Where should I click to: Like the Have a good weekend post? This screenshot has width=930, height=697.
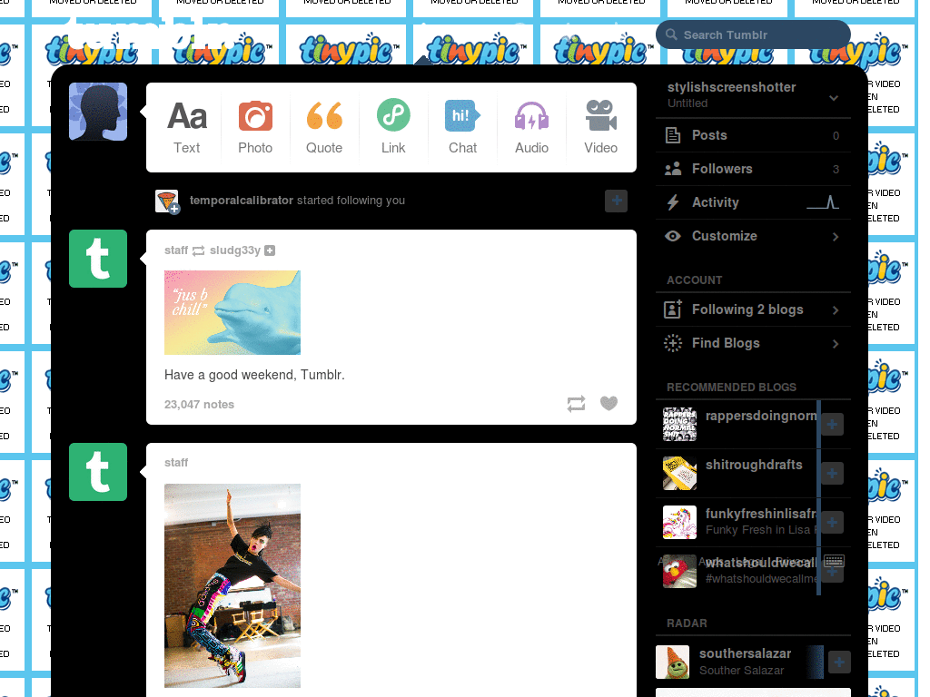point(609,403)
